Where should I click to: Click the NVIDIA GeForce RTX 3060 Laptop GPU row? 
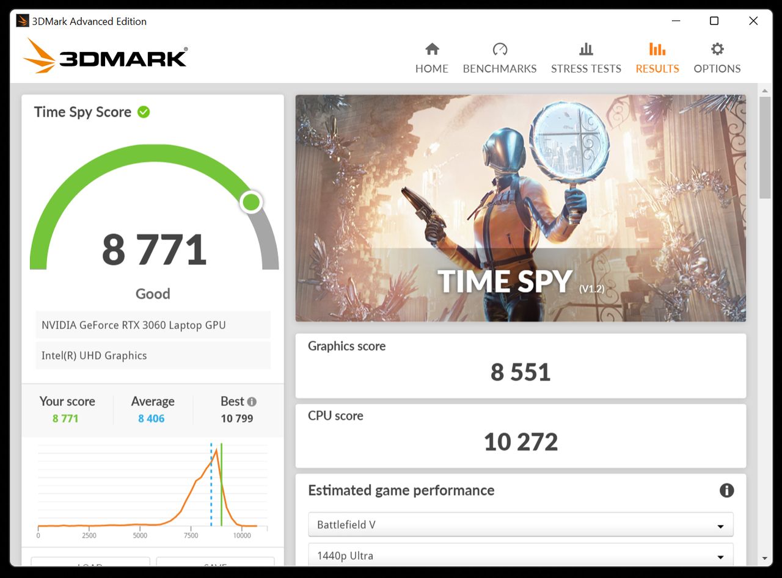(x=153, y=325)
